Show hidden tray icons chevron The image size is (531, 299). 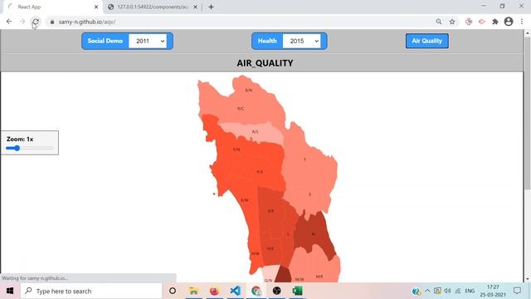point(427,291)
